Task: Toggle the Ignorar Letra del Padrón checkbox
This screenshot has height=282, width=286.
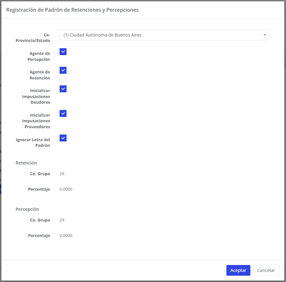Action: 63,138
